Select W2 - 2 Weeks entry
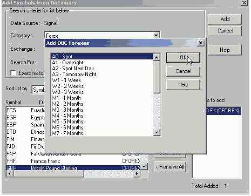 pyautogui.click(x=102, y=86)
